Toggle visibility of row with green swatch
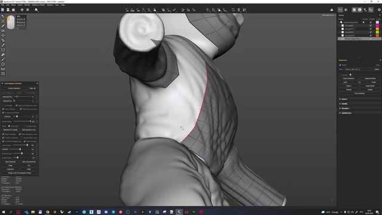The image size is (382, 215). (371, 32)
